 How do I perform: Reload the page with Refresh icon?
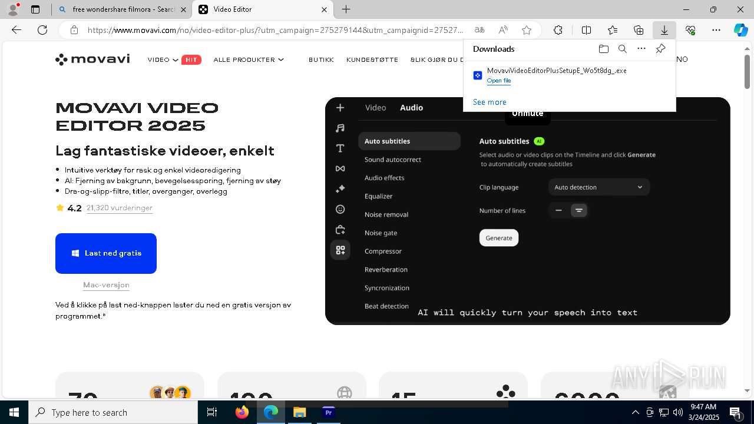point(42,30)
